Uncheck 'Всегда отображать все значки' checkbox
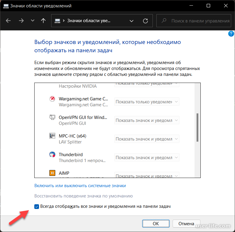Viewport: 235px width, 232px height. click(37, 207)
